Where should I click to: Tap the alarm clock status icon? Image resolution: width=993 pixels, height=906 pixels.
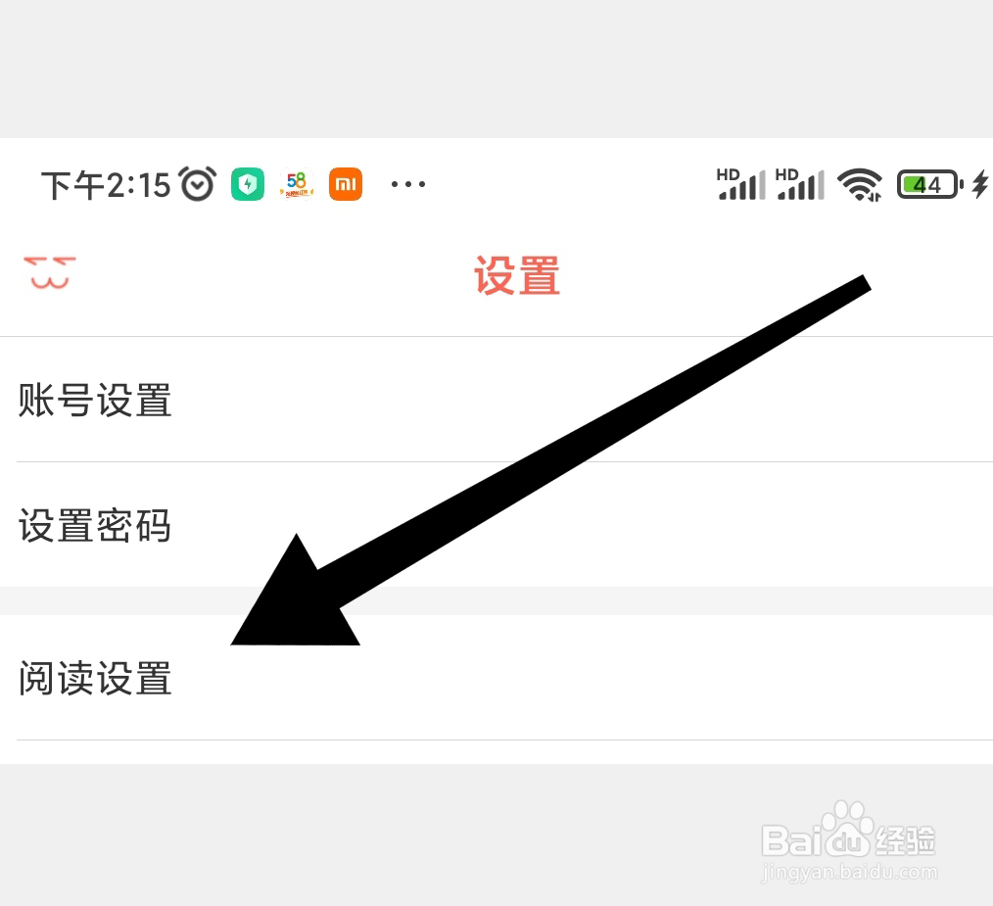click(x=198, y=184)
